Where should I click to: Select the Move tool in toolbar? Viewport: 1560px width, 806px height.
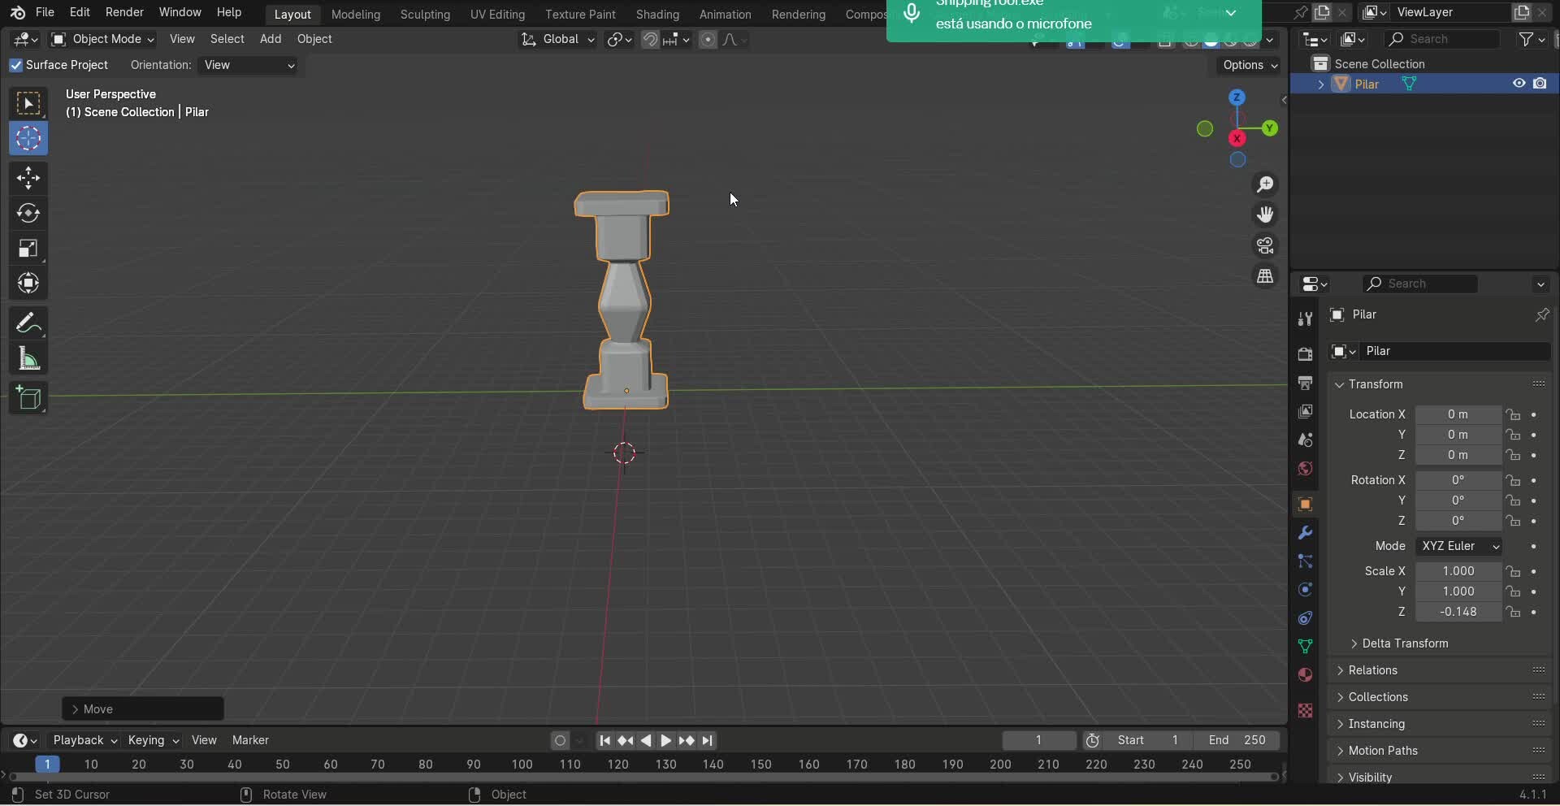point(28,178)
